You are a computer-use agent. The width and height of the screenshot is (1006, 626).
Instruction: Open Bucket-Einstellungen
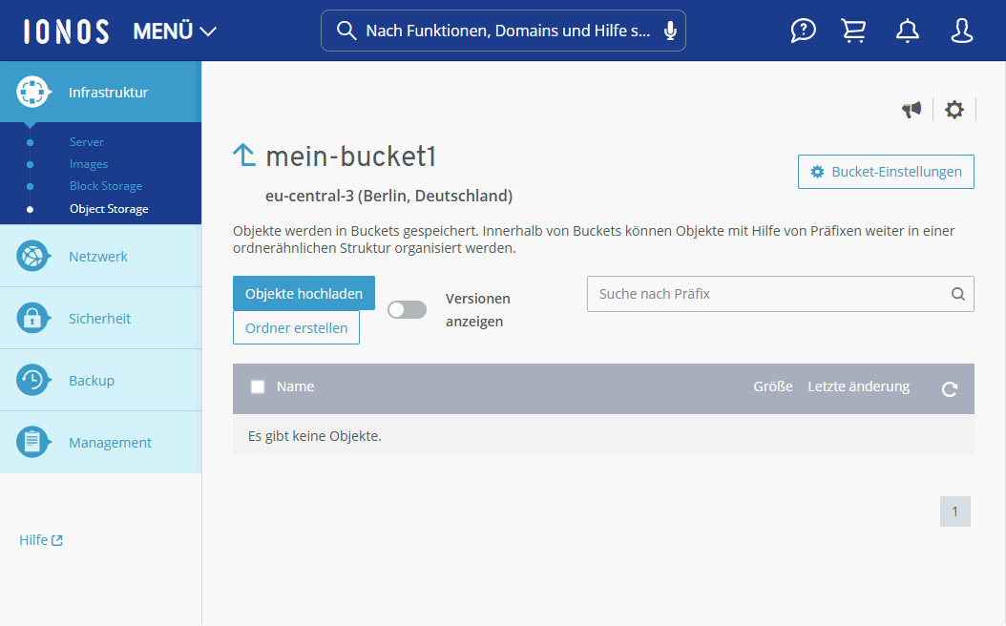coord(885,171)
